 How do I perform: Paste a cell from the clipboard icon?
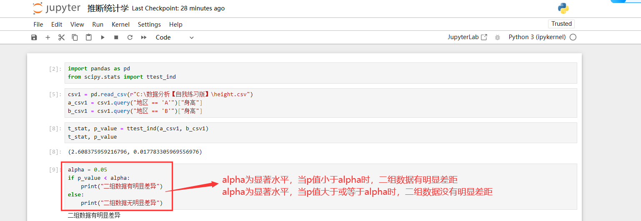pos(89,37)
